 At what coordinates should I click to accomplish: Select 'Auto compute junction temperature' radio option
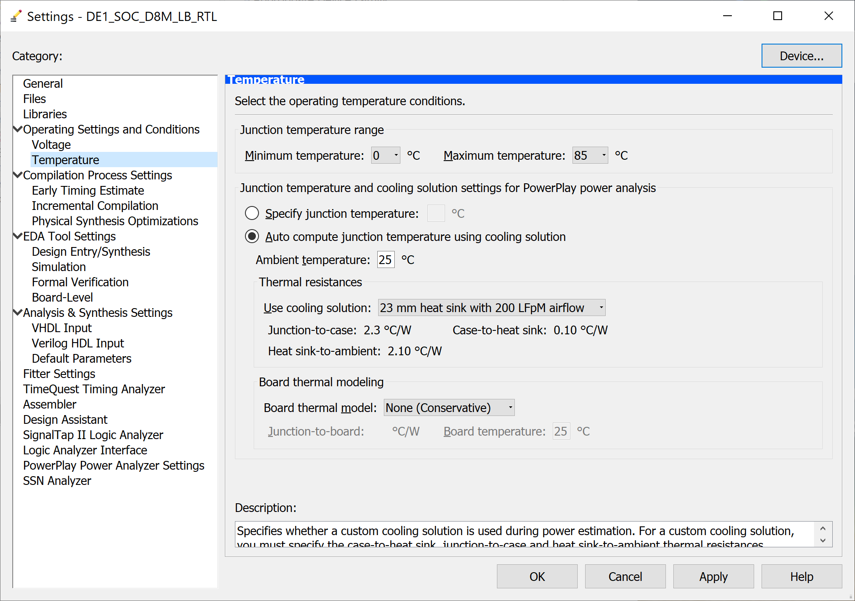(252, 237)
